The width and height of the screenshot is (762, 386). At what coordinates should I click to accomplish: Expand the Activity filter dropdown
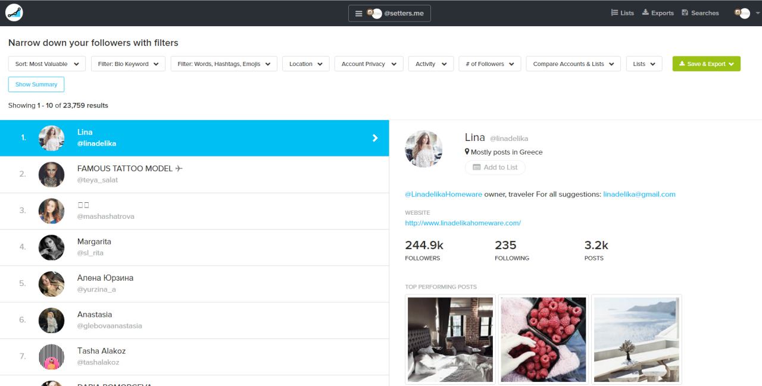click(431, 64)
